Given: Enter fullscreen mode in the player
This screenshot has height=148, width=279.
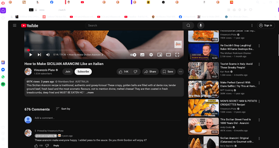Looking at the screenshot, I should 177,55.
